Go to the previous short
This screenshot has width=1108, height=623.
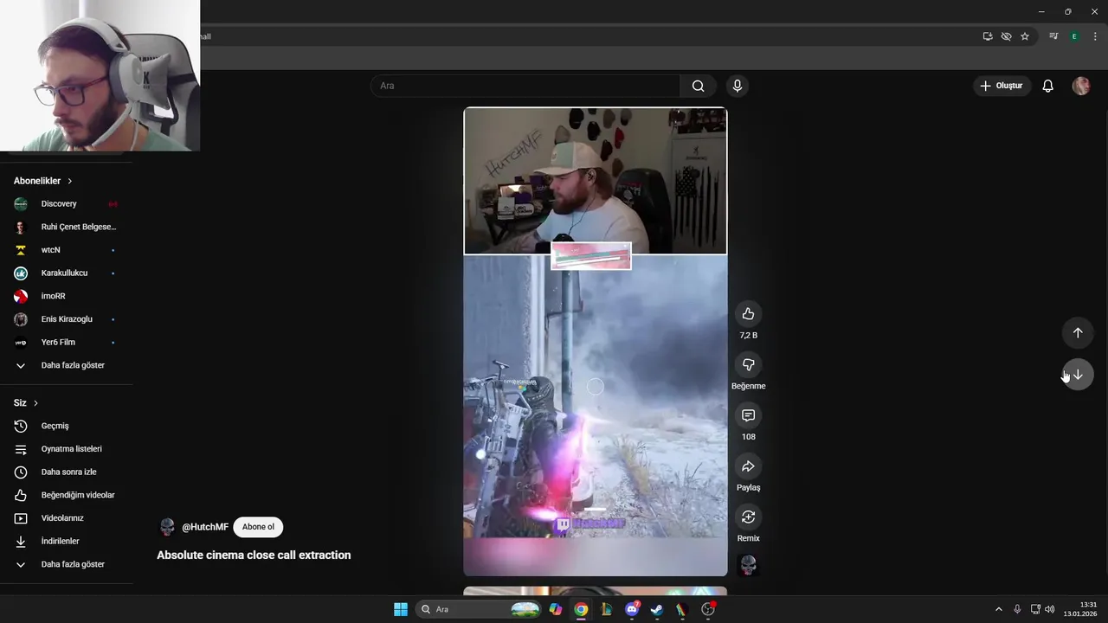[x=1078, y=333]
